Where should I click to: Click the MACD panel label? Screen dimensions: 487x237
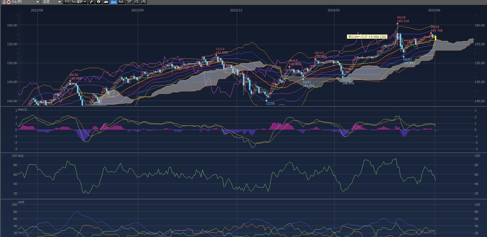tap(22, 110)
